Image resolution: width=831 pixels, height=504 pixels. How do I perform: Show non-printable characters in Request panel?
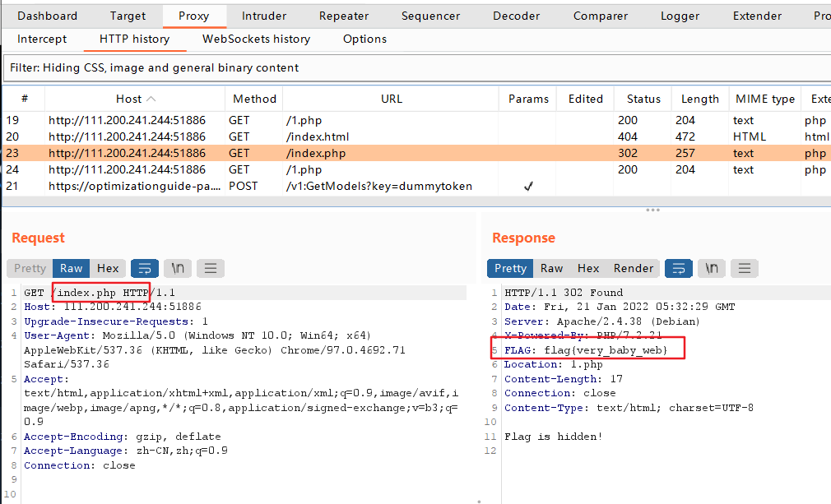(179, 268)
